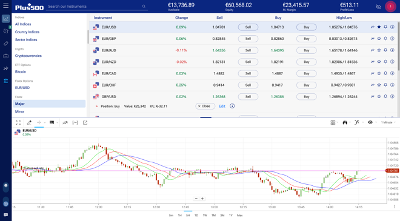Select the Minor forex category
The image size is (400, 221).
[19, 111]
